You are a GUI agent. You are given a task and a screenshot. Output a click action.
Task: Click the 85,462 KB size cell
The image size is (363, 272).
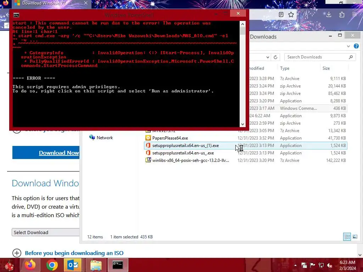click(x=337, y=93)
